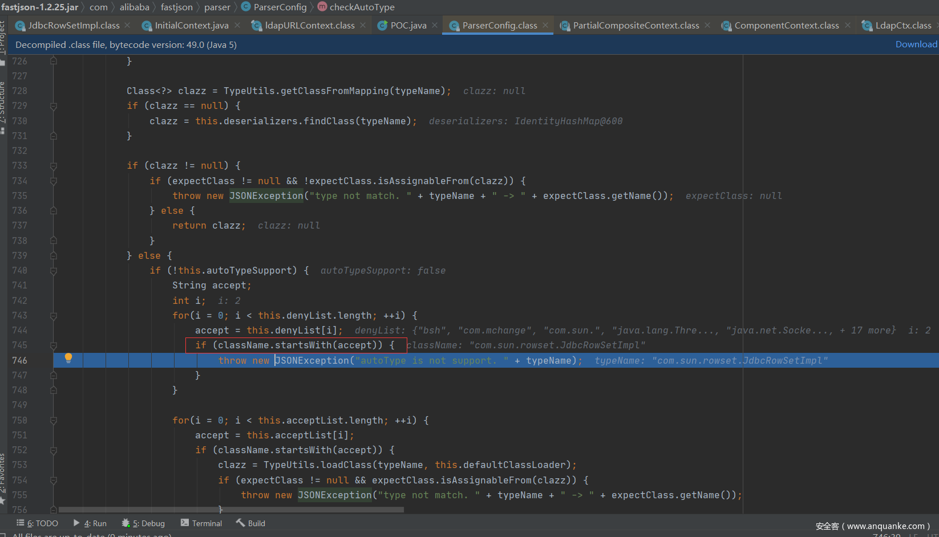939x537 pixels.
Task: Open the ComponentContext.class tab
Action: tap(786, 25)
